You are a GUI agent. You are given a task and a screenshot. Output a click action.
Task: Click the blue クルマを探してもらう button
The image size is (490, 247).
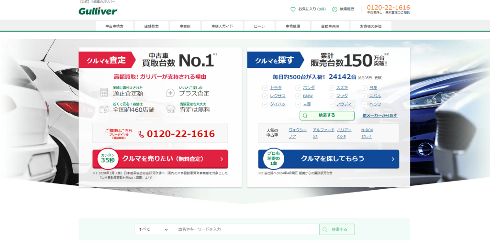coord(328,159)
